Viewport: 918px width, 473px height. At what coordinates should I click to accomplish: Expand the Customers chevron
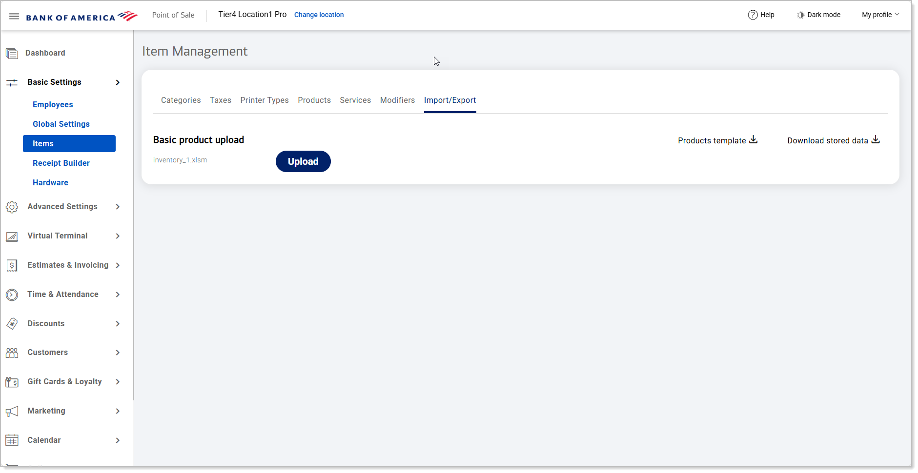[118, 353]
